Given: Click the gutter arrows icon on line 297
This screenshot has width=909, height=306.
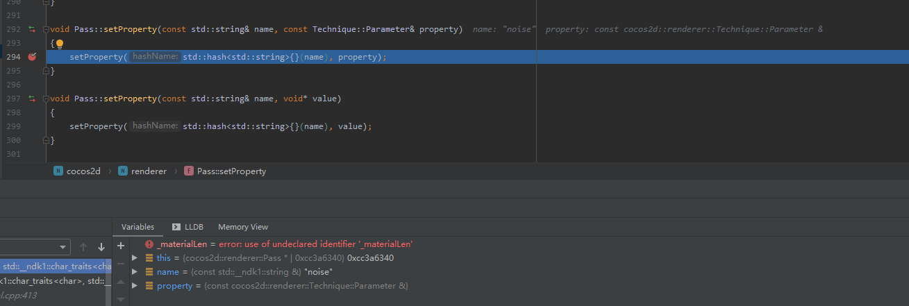Looking at the screenshot, I should (31, 99).
